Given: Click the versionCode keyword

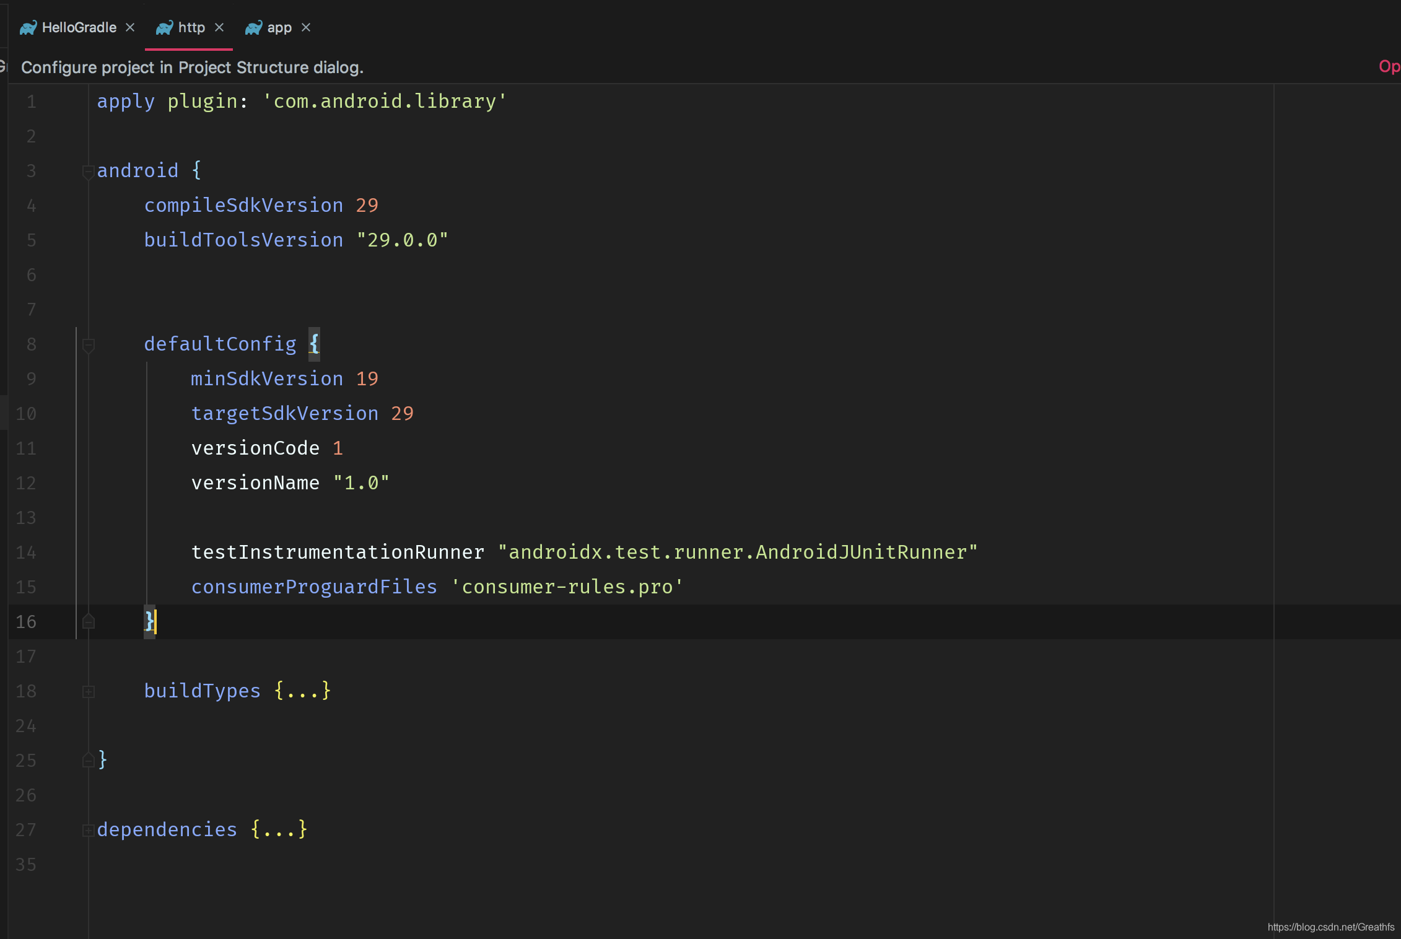Looking at the screenshot, I should point(255,448).
